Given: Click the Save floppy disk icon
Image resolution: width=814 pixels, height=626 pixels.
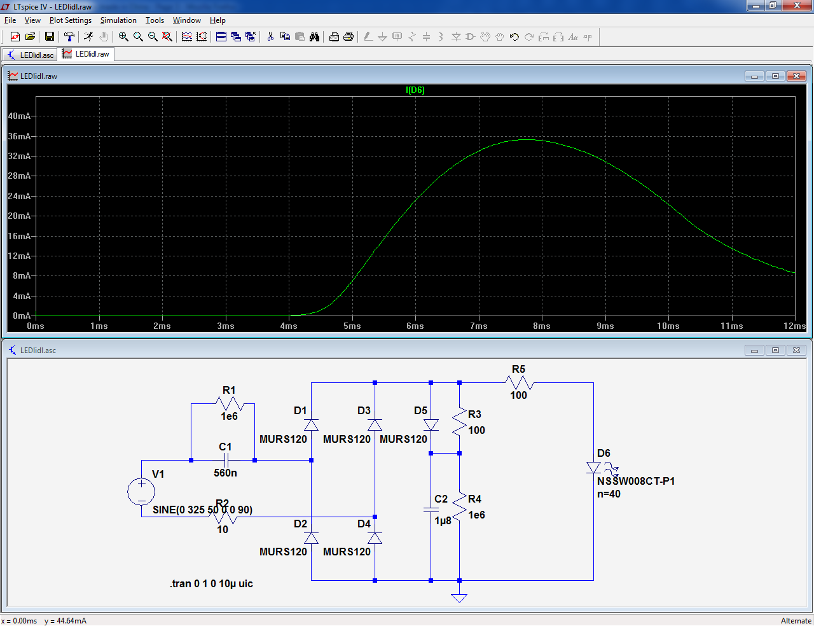Looking at the screenshot, I should click(x=49, y=37).
